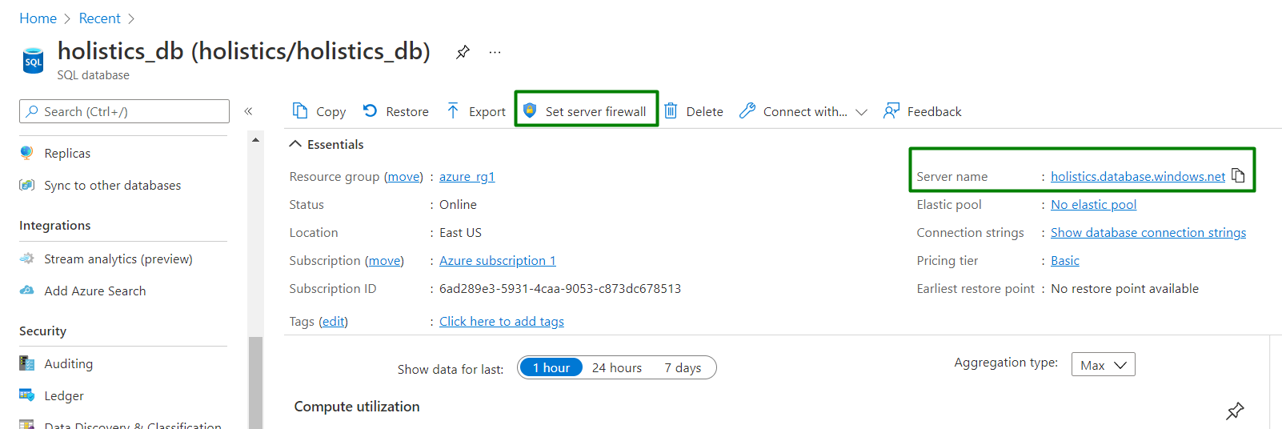Go to Home breadcrumb
This screenshot has width=1282, height=429.
point(38,18)
